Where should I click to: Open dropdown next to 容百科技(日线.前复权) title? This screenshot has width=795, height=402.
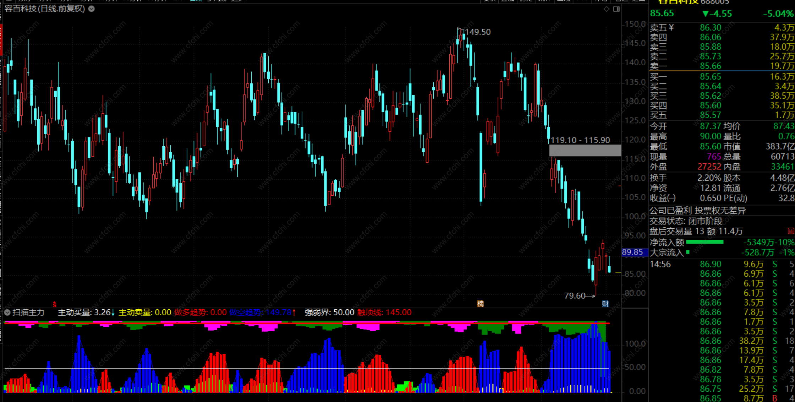(92, 9)
